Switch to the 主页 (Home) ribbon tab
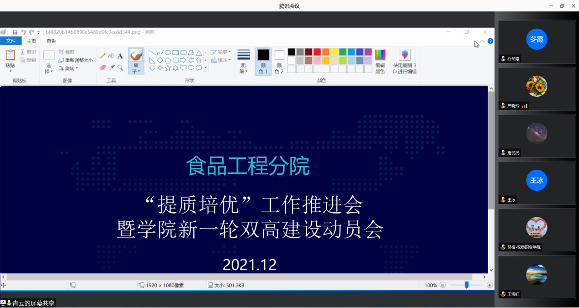This screenshot has height=308, width=579. (x=32, y=41)
